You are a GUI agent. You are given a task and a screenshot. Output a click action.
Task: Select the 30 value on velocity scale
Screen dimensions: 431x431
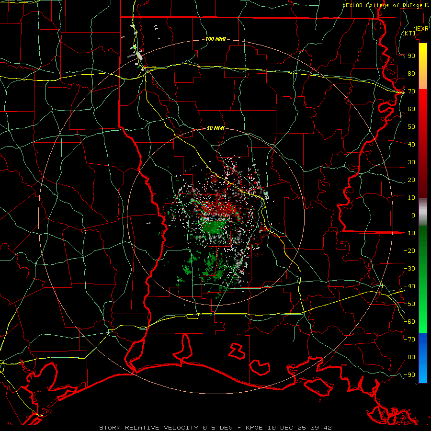tap(411, 162)
